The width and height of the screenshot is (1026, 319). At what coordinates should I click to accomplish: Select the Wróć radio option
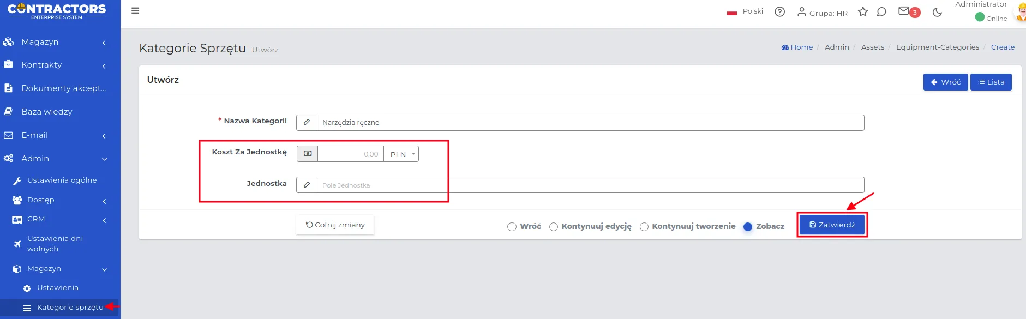pos(512,227)
